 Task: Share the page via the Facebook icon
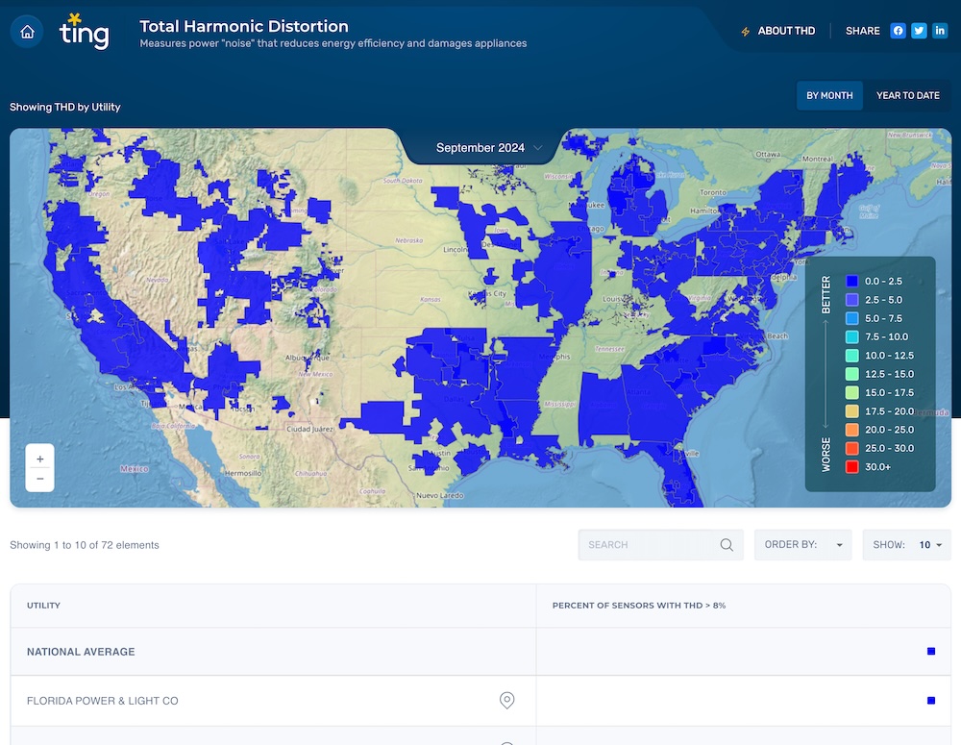coord(898,30)
